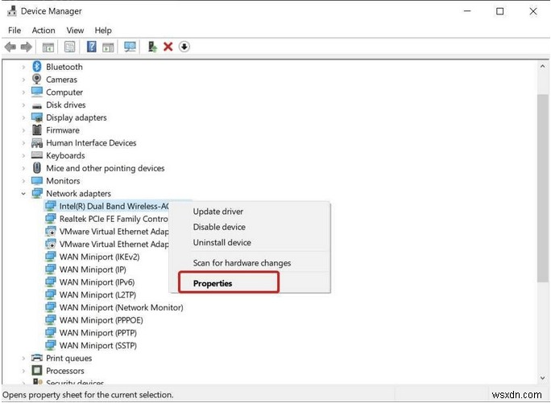Expand the Print queues node
Viewport: 551px width, 403px height.
click(x=23, y=358)
